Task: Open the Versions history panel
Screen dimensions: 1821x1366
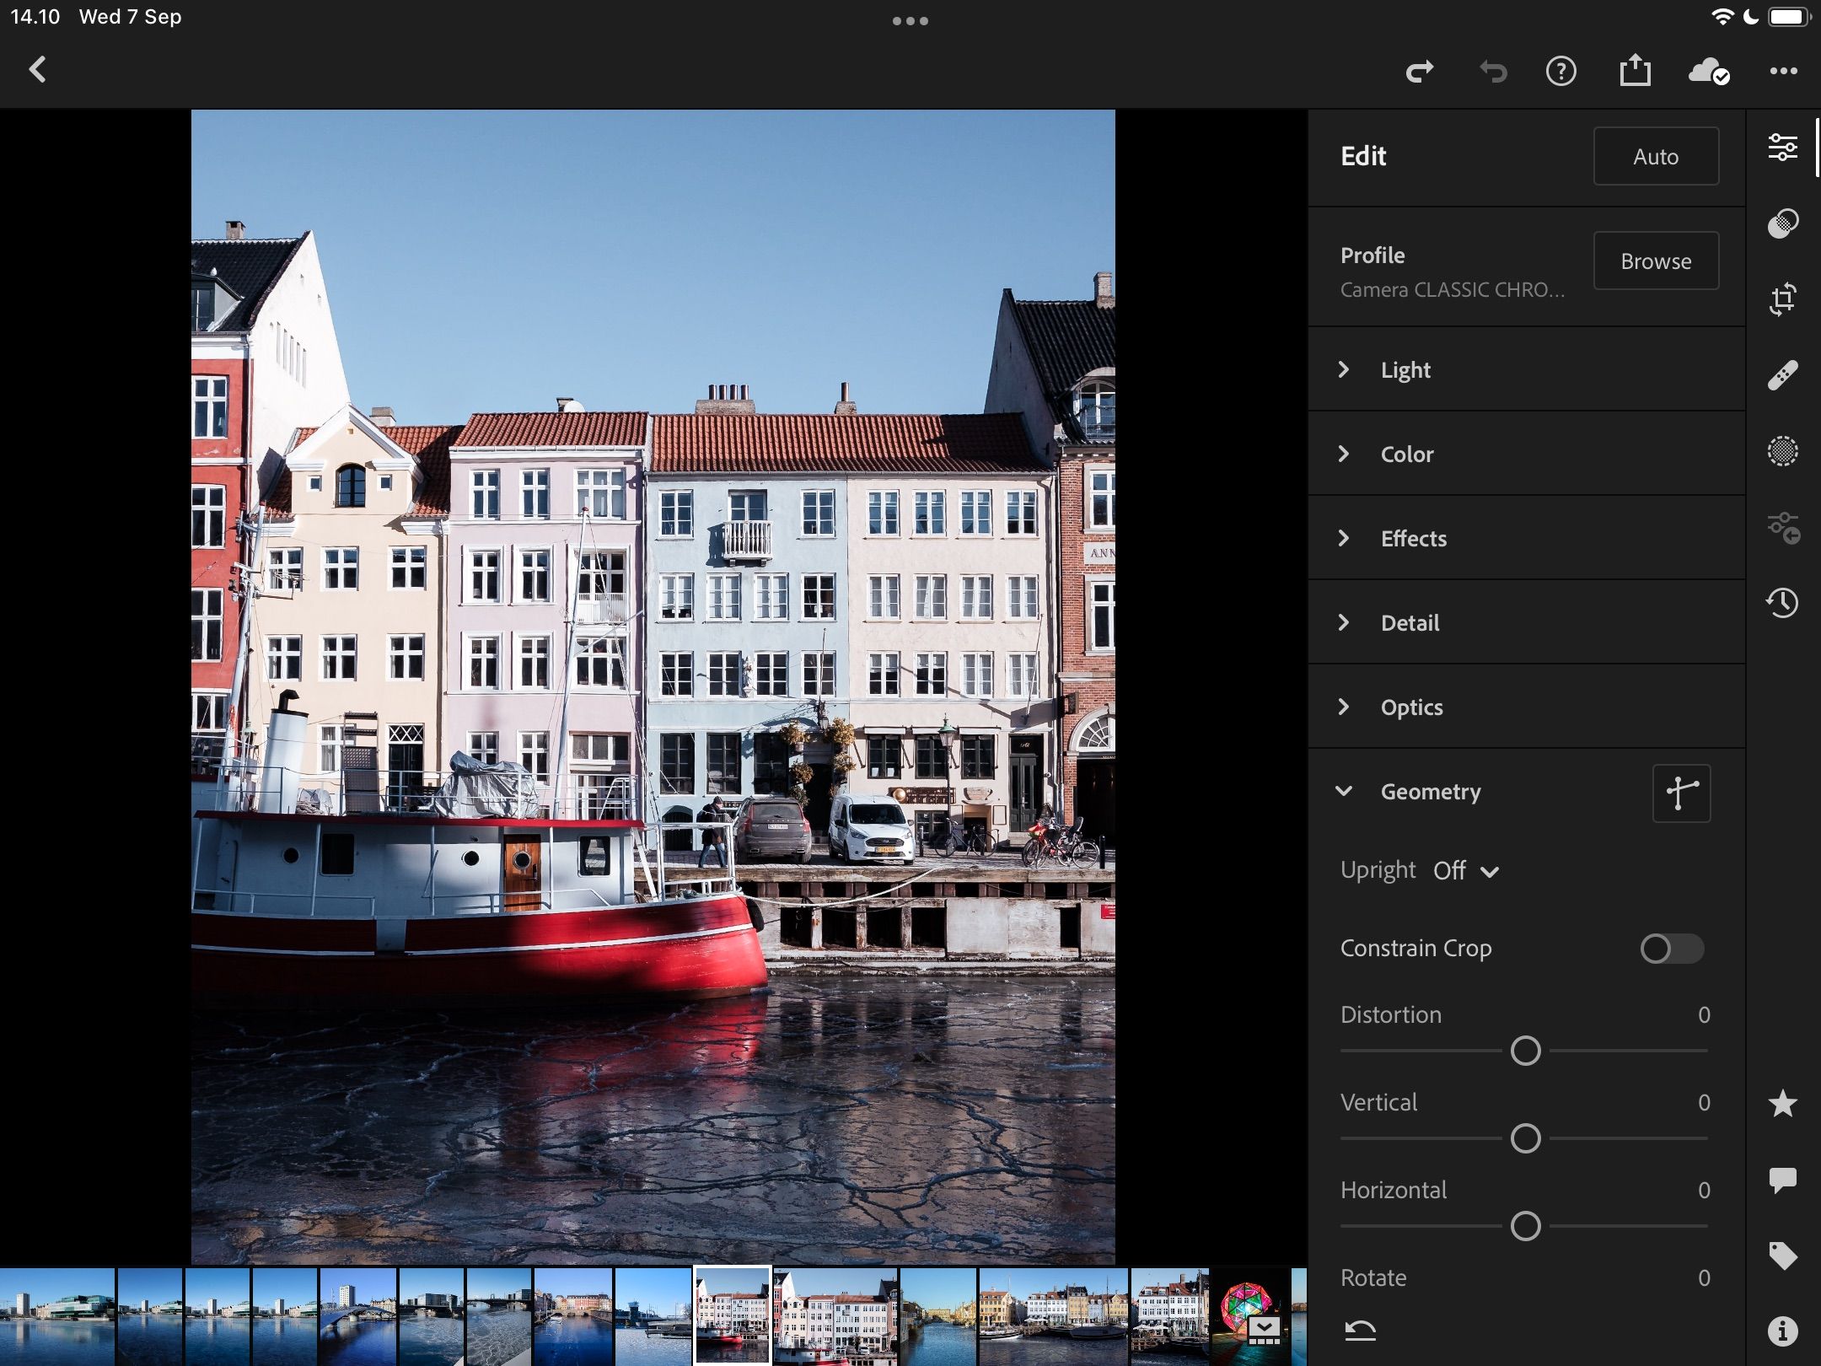Action: [x=1782, y=603]
